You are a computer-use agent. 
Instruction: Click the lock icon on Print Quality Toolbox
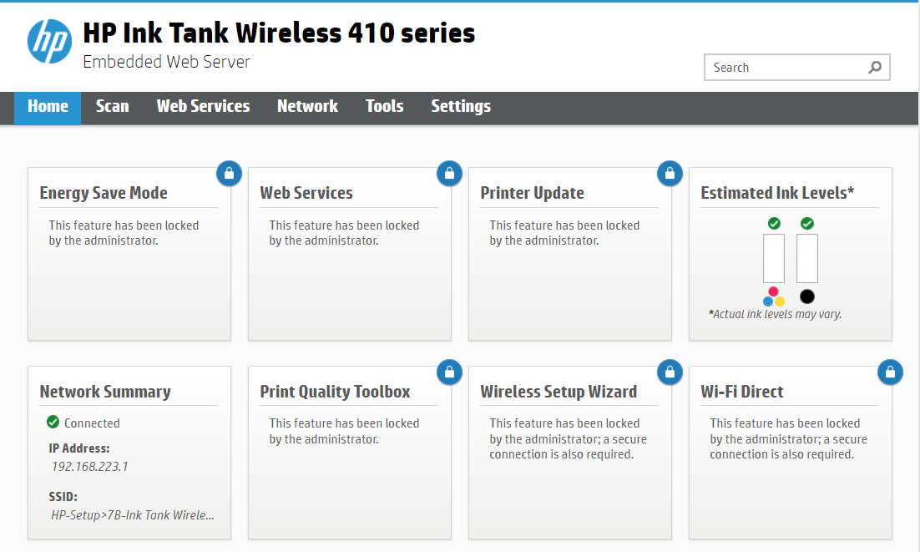point(449,372)
